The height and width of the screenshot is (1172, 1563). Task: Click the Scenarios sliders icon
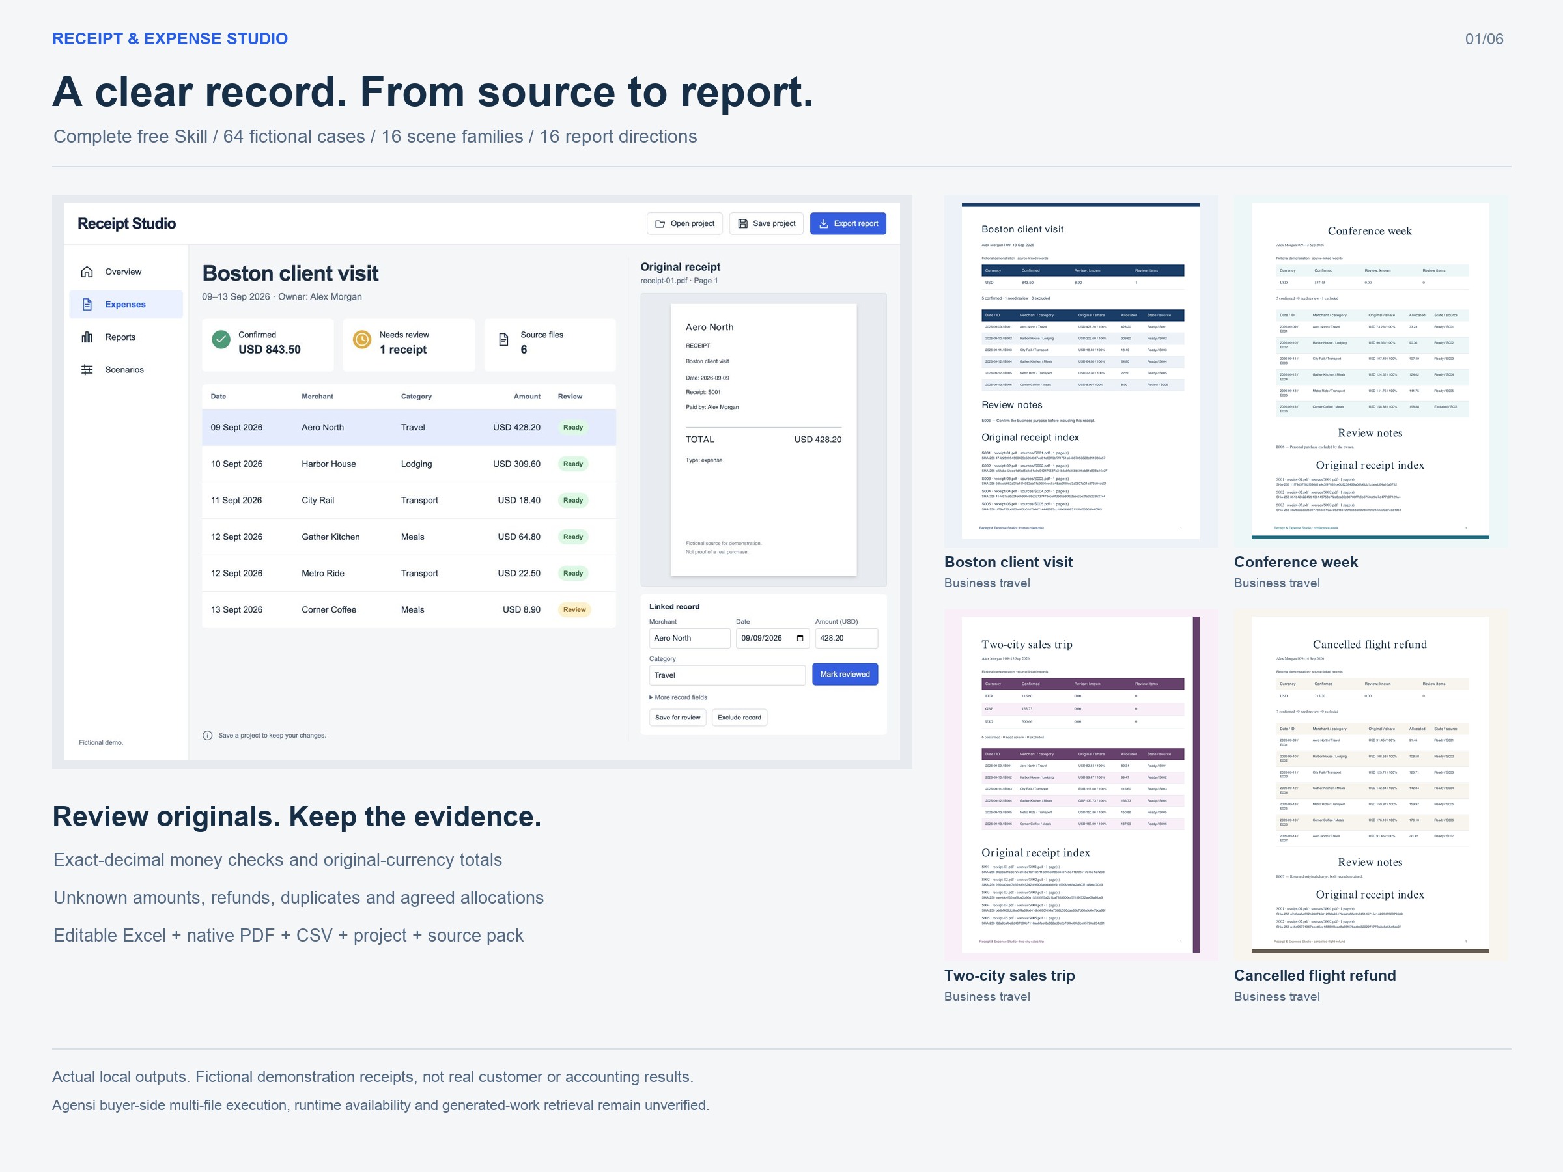87,369
